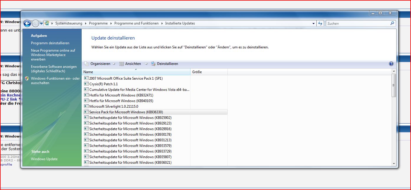
Task: Click the Deinstallieren toolbar icon
Action: [153, 64]
